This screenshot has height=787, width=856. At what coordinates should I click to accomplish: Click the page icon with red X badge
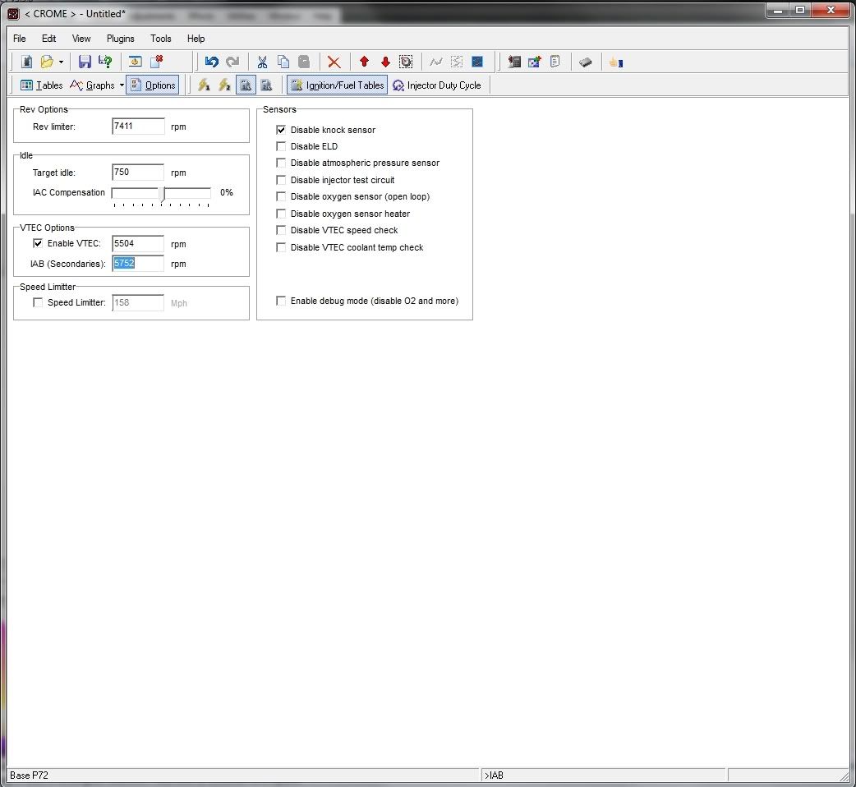tap(157, 62)
